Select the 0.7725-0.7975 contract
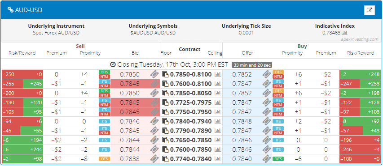Image resolution: width=383 pixels, height=166 pixels. pos(191,102)
